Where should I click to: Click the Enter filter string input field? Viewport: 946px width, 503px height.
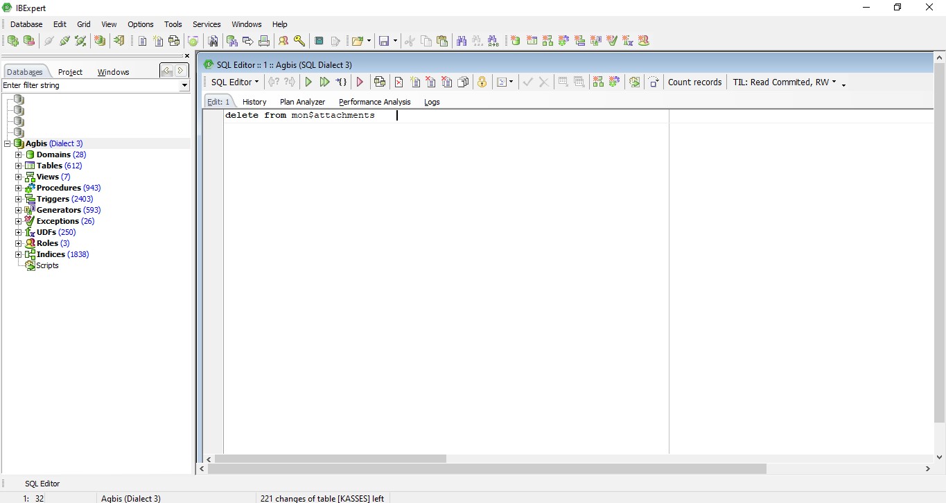89,85
